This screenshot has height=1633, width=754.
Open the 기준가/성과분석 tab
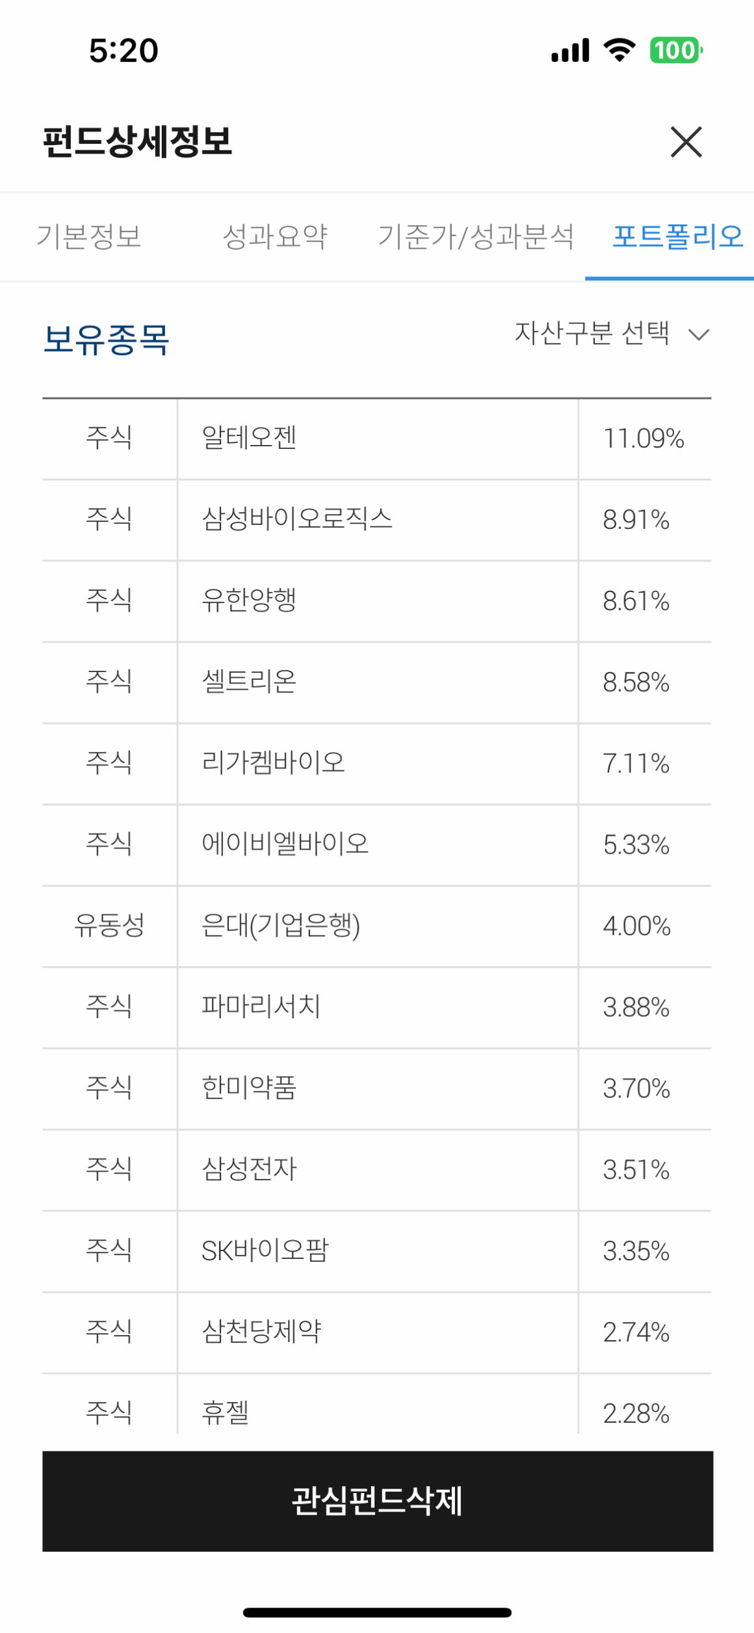click(476, 236)
